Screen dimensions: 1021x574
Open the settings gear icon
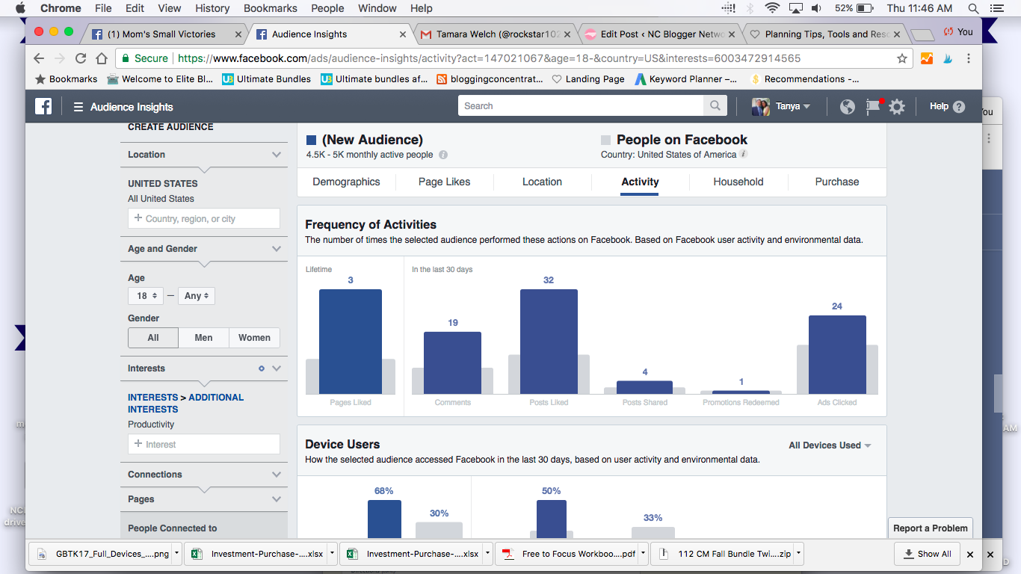click(x=897, y=107)
